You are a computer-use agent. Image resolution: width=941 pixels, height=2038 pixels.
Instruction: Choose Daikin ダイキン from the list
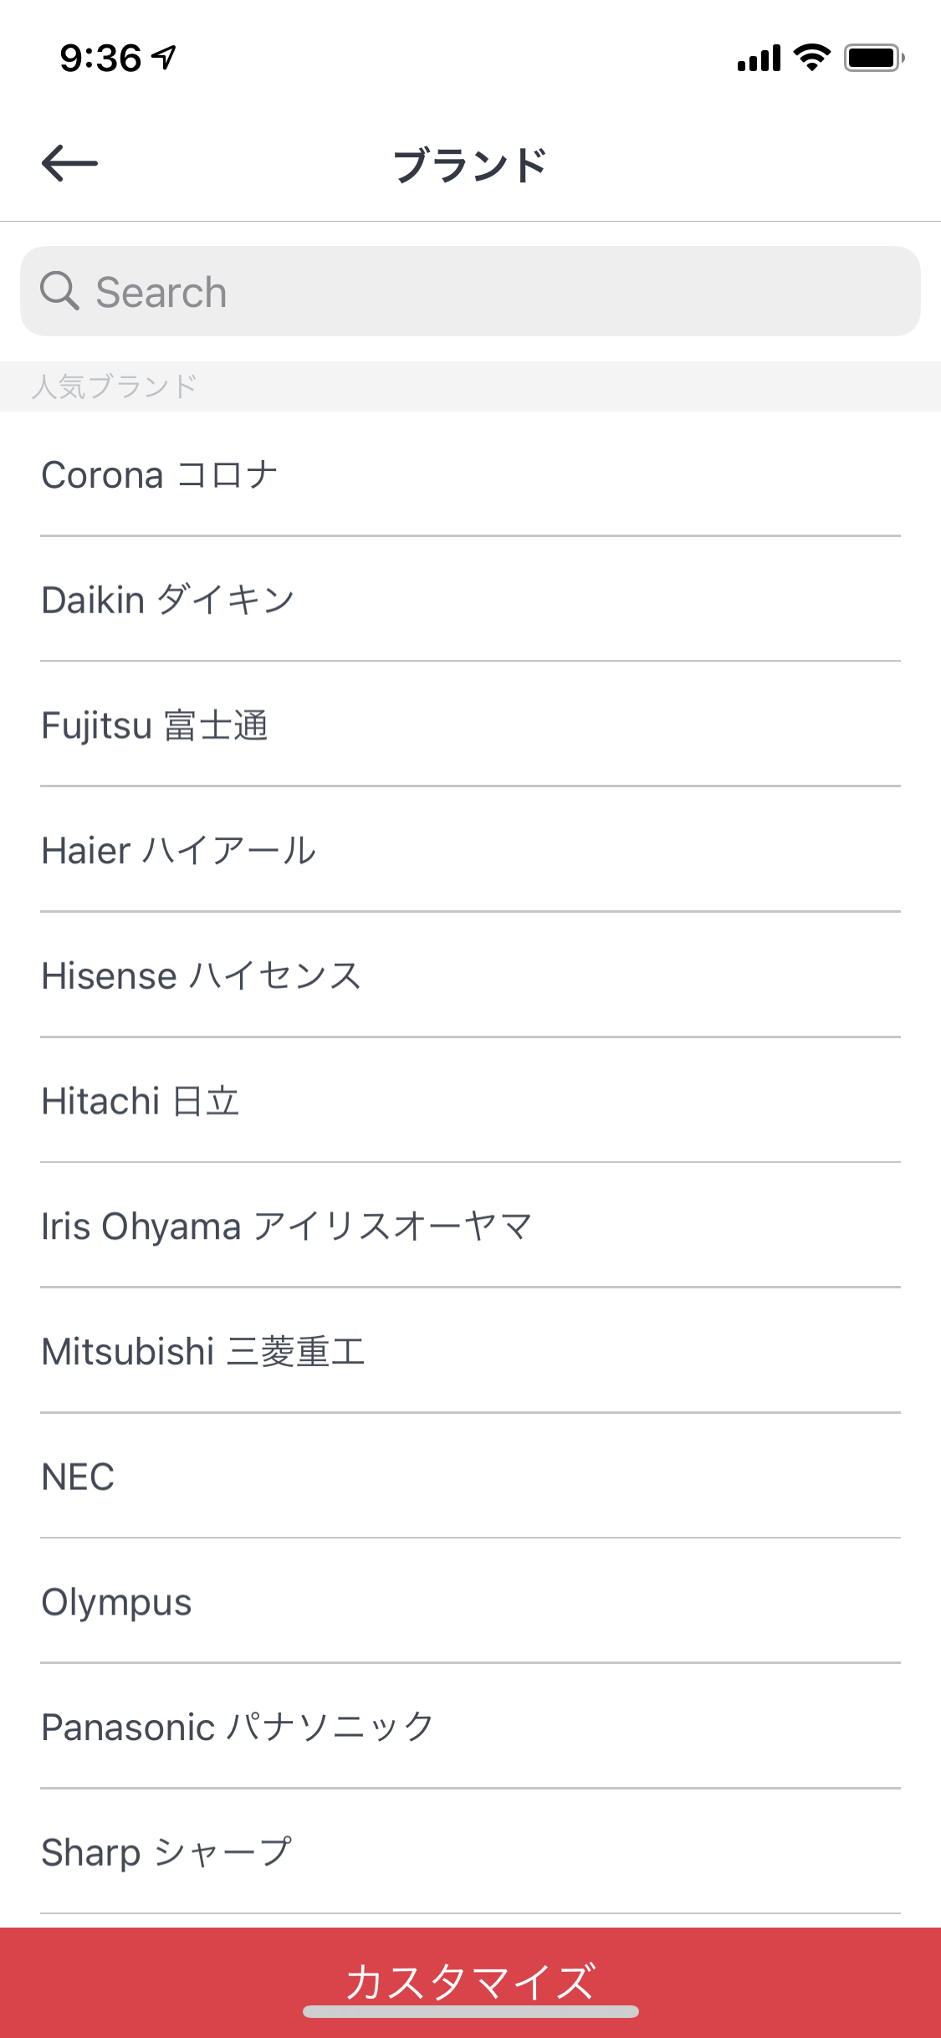tap(167, 600)
